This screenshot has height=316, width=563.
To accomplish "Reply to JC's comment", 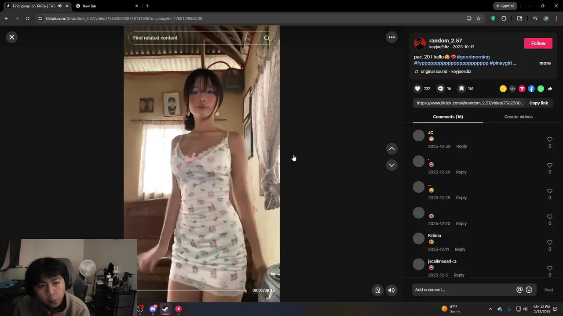I will 461,146.
